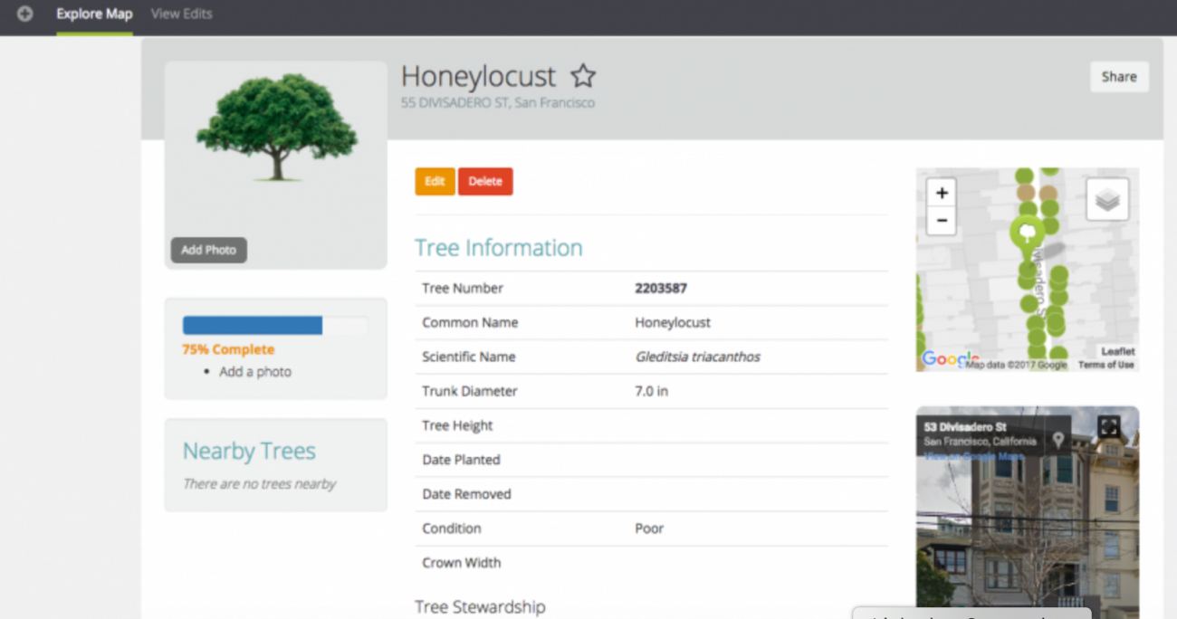The height and width of the screenshot is (619, 1177).
Task: Click the Condition value Poor
Action: 649,529
